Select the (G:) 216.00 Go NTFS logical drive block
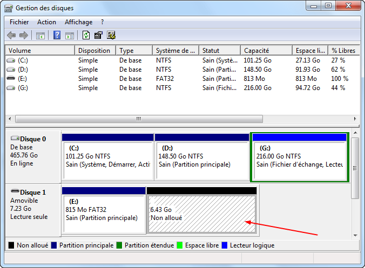This screenshot has height=268, width=365. point(300,157)
